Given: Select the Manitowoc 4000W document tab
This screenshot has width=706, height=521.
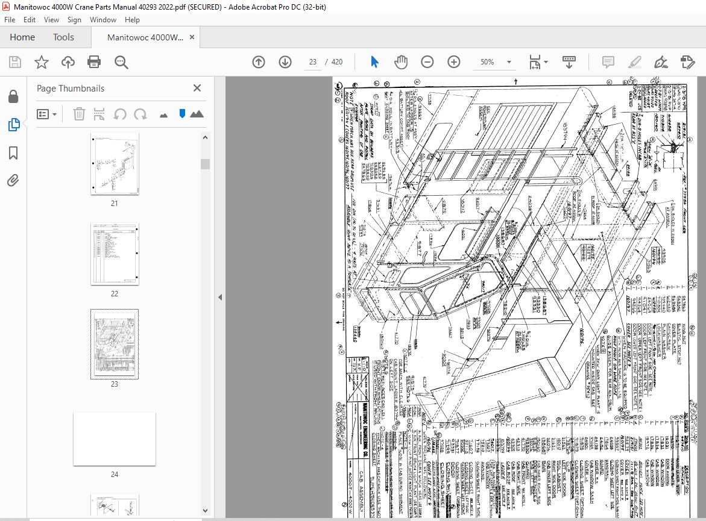Looking at the screenshot, I should [145, 37].
